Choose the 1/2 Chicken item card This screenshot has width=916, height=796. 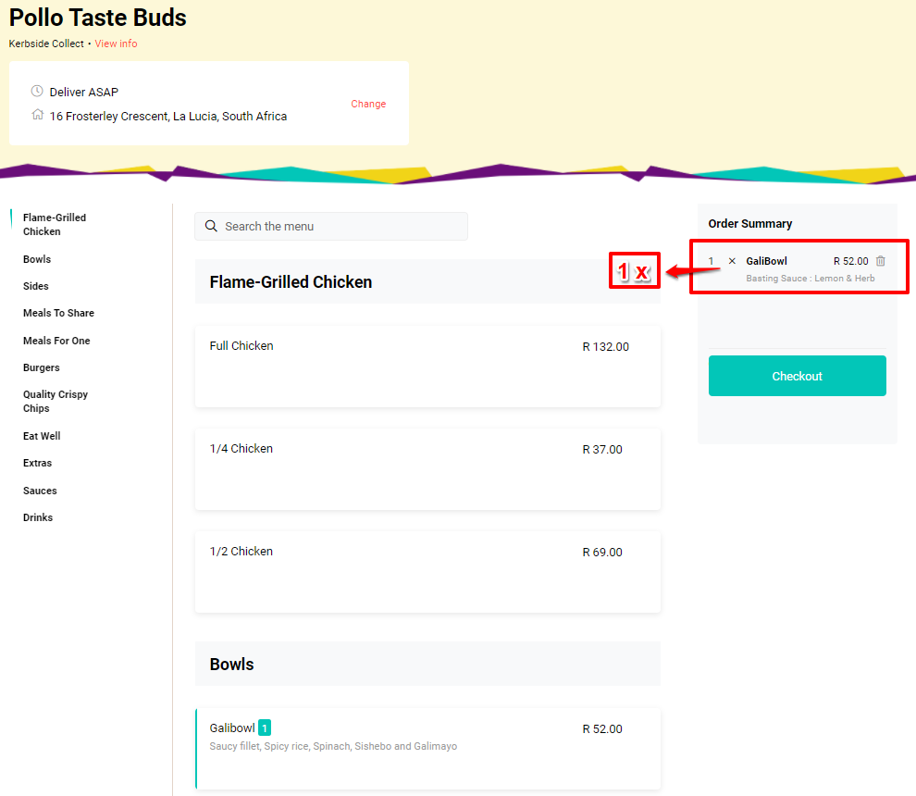coord(427,572)
